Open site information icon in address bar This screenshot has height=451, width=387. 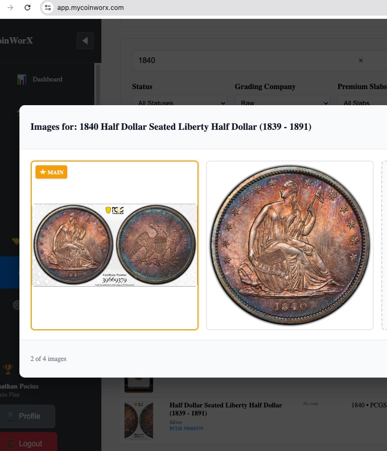tap(48, 8)
